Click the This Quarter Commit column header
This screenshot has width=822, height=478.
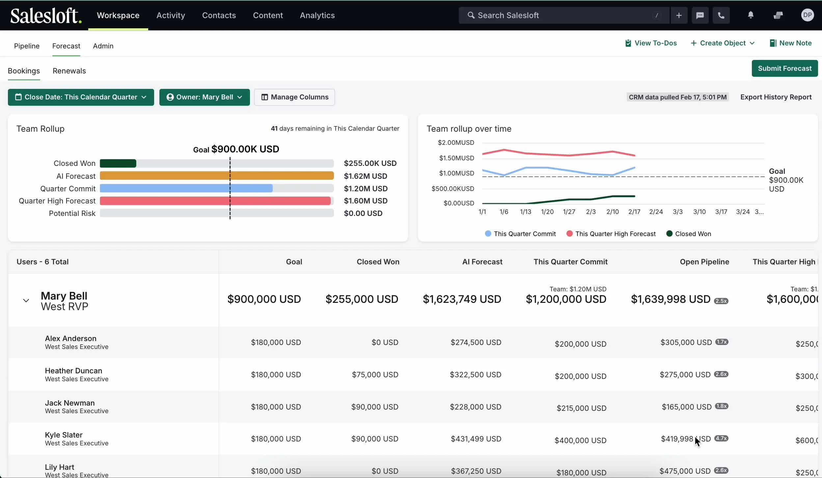tap(570, 262)
